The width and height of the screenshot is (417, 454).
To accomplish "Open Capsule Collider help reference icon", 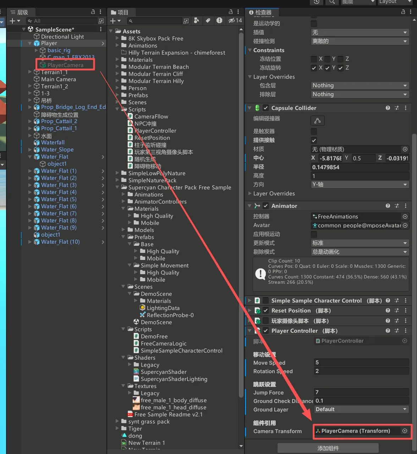I will pos(388,108).
